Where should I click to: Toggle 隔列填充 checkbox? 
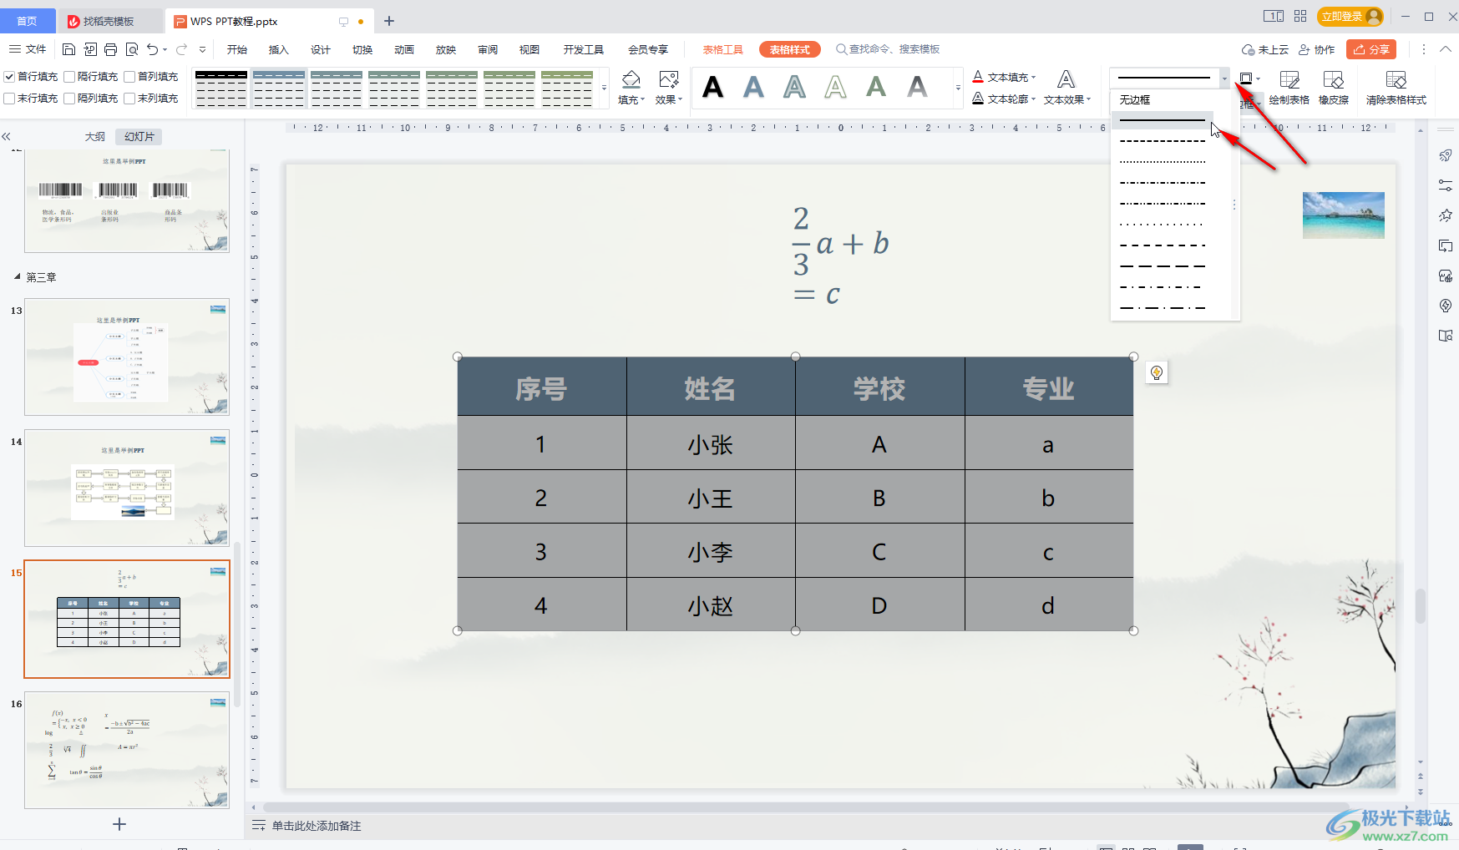point(69,99)
